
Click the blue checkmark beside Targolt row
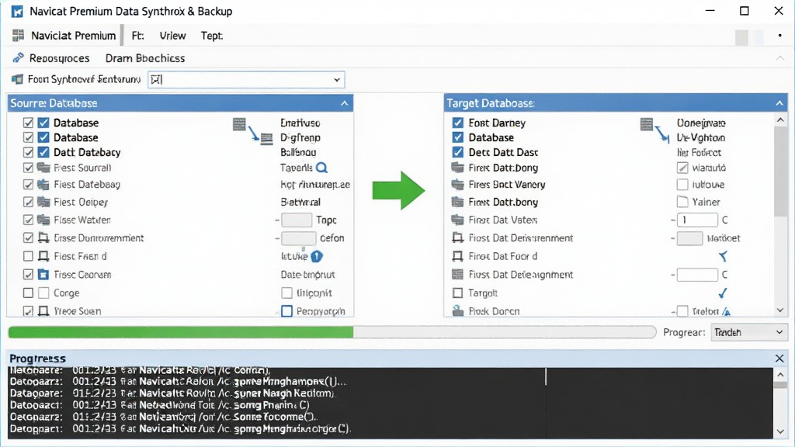(x=723, y=293)
